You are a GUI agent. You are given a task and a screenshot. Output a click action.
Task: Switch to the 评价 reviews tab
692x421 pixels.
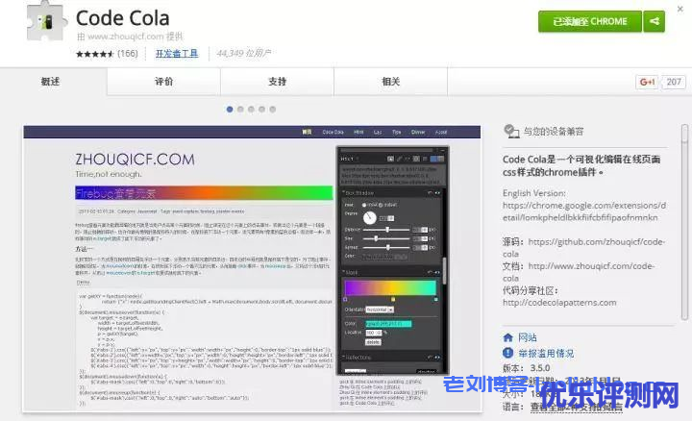[x=164, y=82]
